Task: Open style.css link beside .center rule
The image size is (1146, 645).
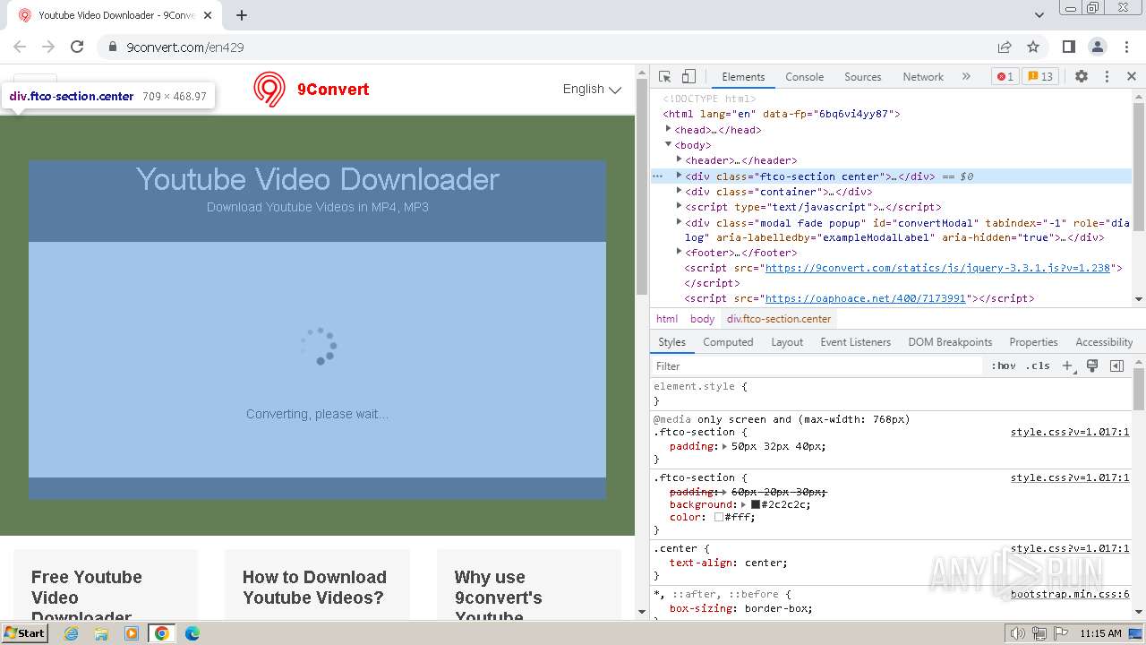Action: point(1070,548)
